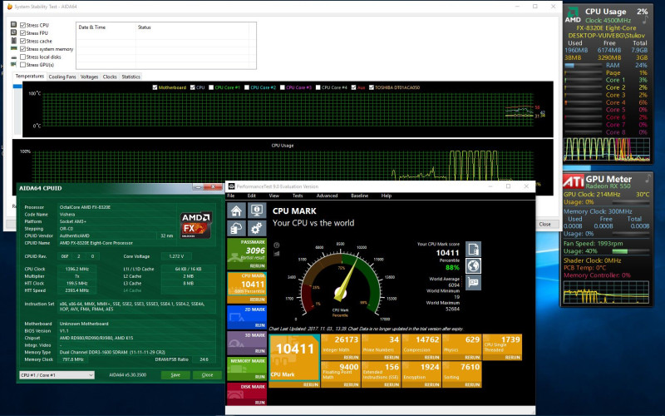Enable the Stress GPU(s) checkbox
Viewport: 665px width, 416px height.
click(23, 65)
